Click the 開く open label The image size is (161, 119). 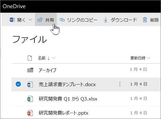coord(21,20)
